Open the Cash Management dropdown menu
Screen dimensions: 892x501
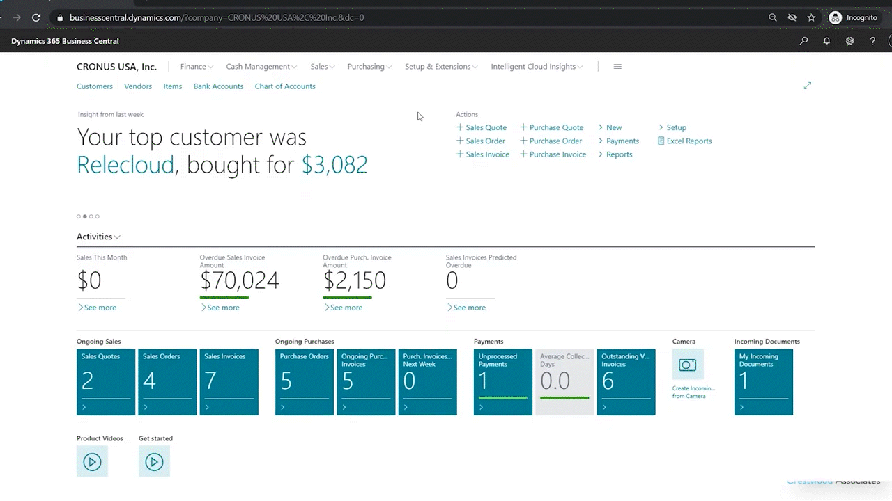(261, 67)
